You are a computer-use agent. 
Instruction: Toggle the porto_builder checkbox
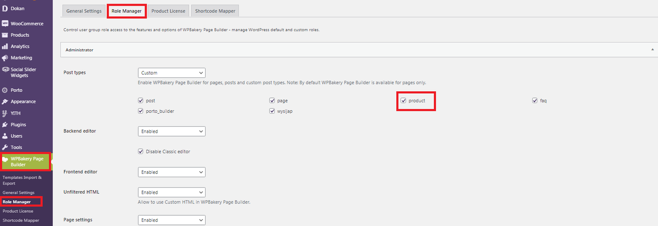[141, 111]
